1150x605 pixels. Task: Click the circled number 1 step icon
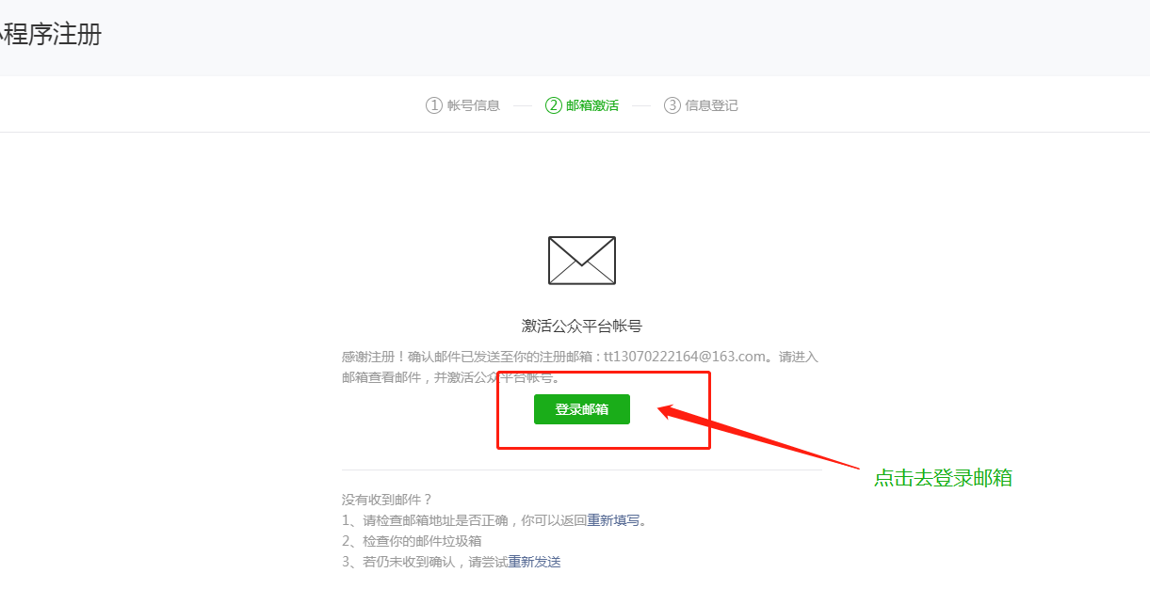tap(433, 105)
